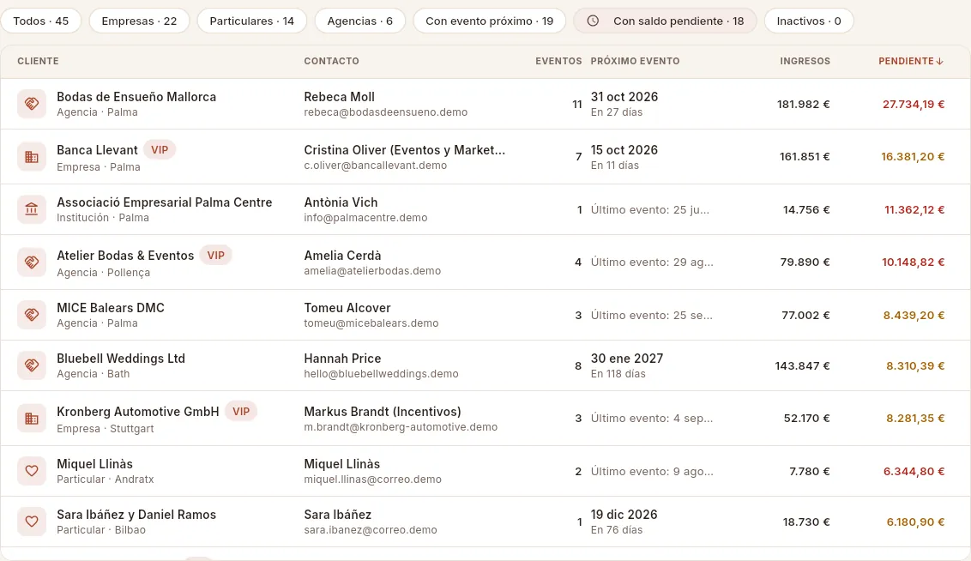Click email c.oliver@bancallevant.demo
971x561 pixels.
375,166
